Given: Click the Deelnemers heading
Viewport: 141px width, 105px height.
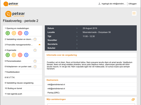Looking at the screenshot, I should [52, 80].
